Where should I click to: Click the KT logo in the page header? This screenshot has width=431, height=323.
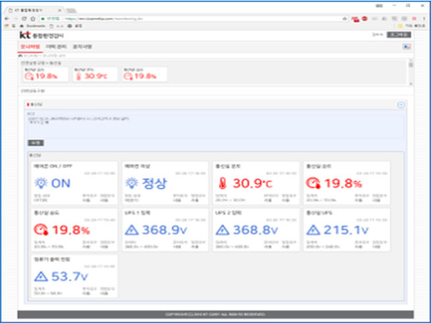[25, 35]
